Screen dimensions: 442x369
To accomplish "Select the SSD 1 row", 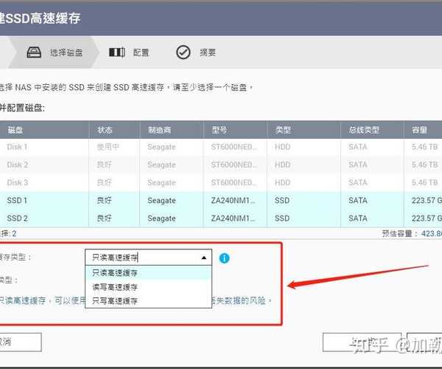I will 221,201.
